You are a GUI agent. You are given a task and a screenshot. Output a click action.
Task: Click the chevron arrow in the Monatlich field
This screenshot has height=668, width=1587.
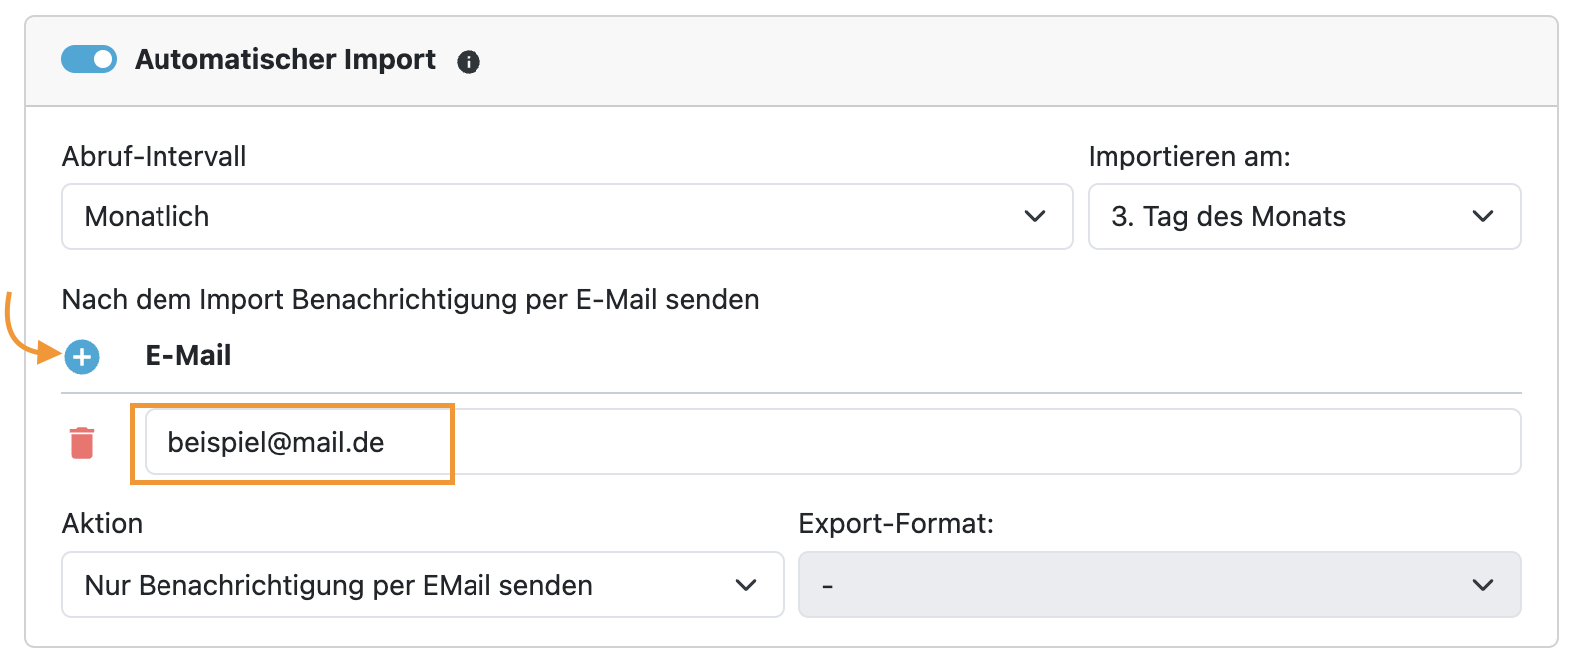tap(1035, 216)
